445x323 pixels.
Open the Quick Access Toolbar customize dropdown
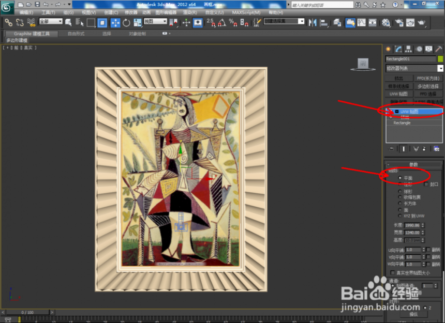click(x=69, y=4)
